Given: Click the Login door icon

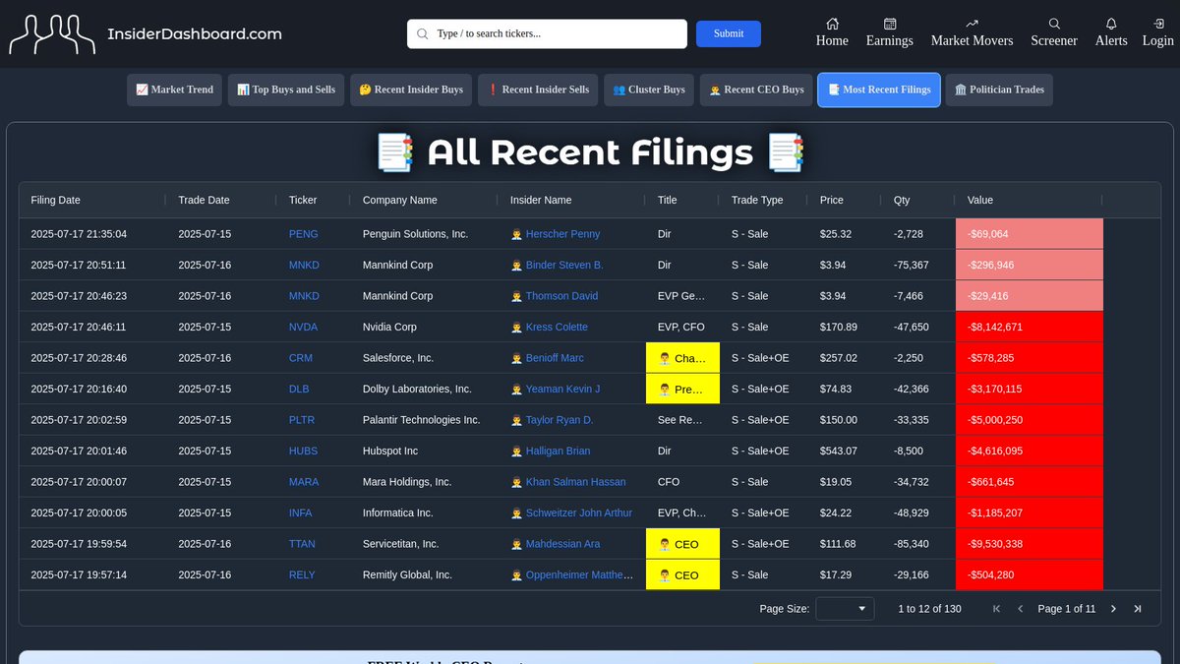Looking at the screenshot, I should coord(1158,24).
